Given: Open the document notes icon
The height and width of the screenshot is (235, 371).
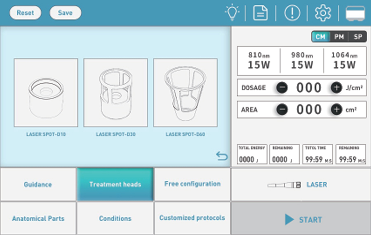Looking at the screenshot, I should tap(260, 13).
